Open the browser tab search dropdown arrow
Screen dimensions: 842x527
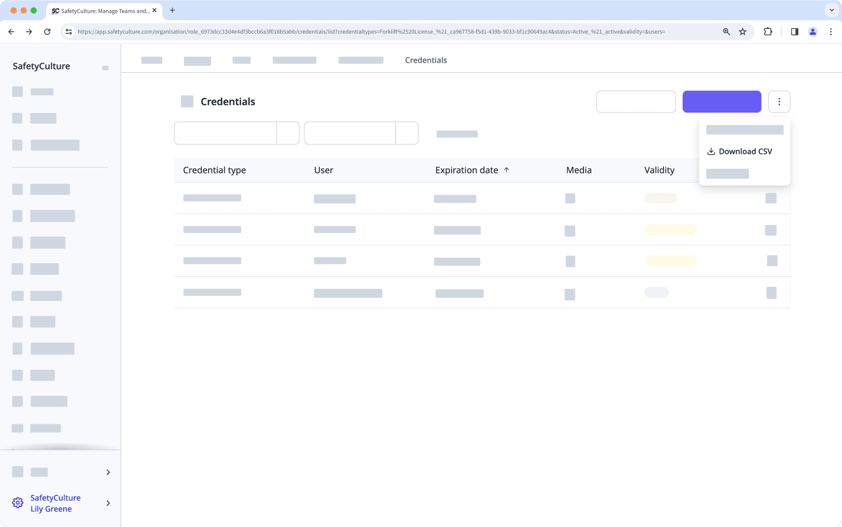click(x=830, y=10)
